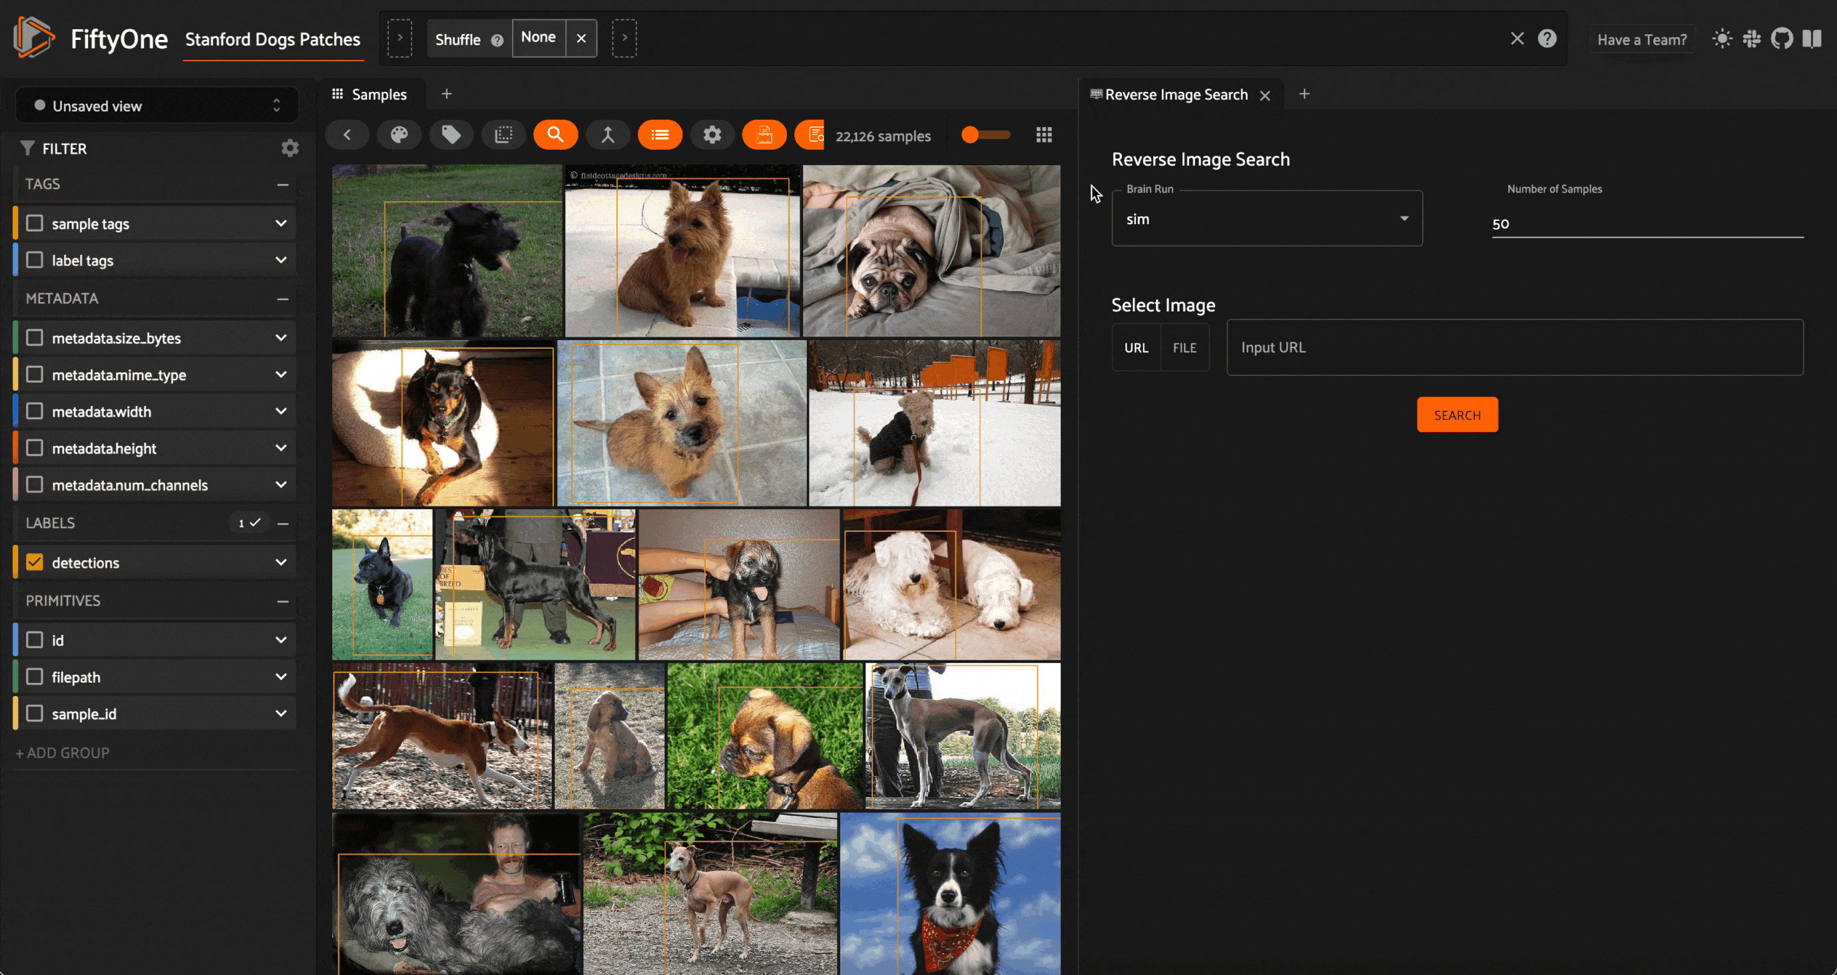This screenshot has height=975, width=1837.
Task: Open the color scheme palette icon
Action: [x=399, y=134]
